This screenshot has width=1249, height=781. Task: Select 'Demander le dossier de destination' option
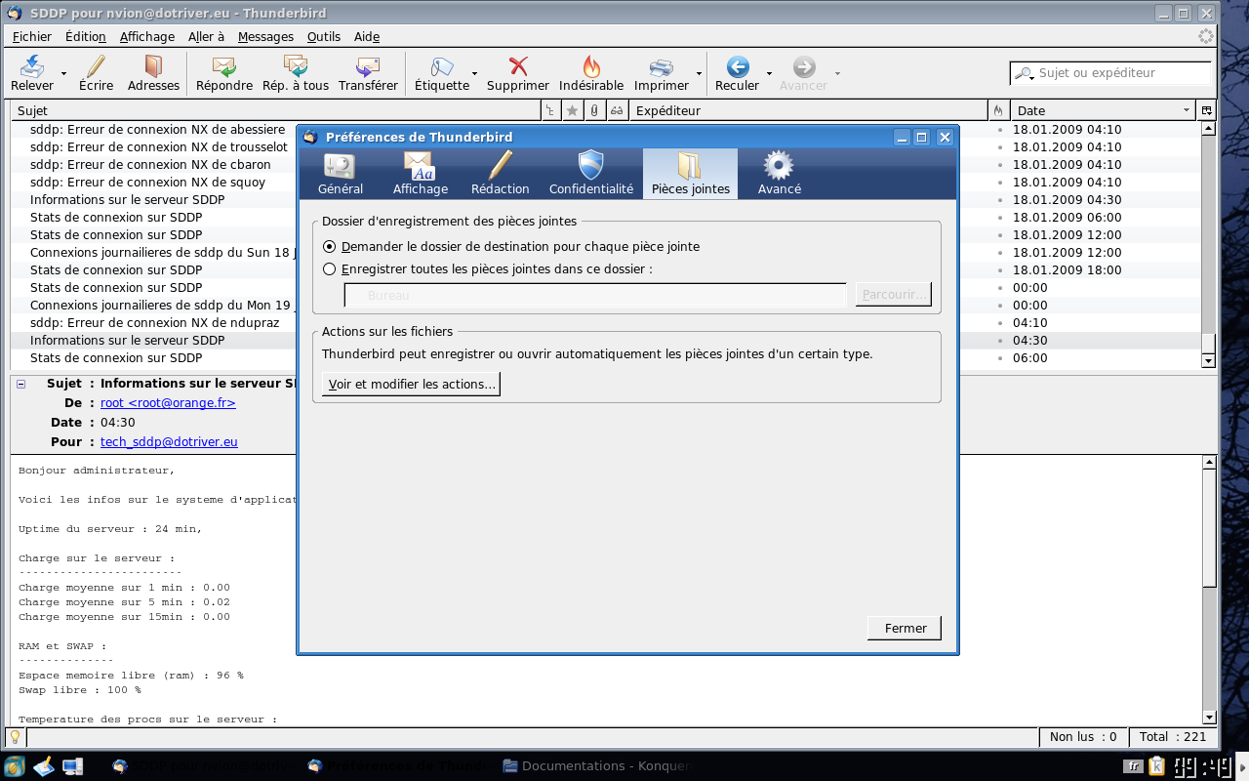click(x=330, y=247)
